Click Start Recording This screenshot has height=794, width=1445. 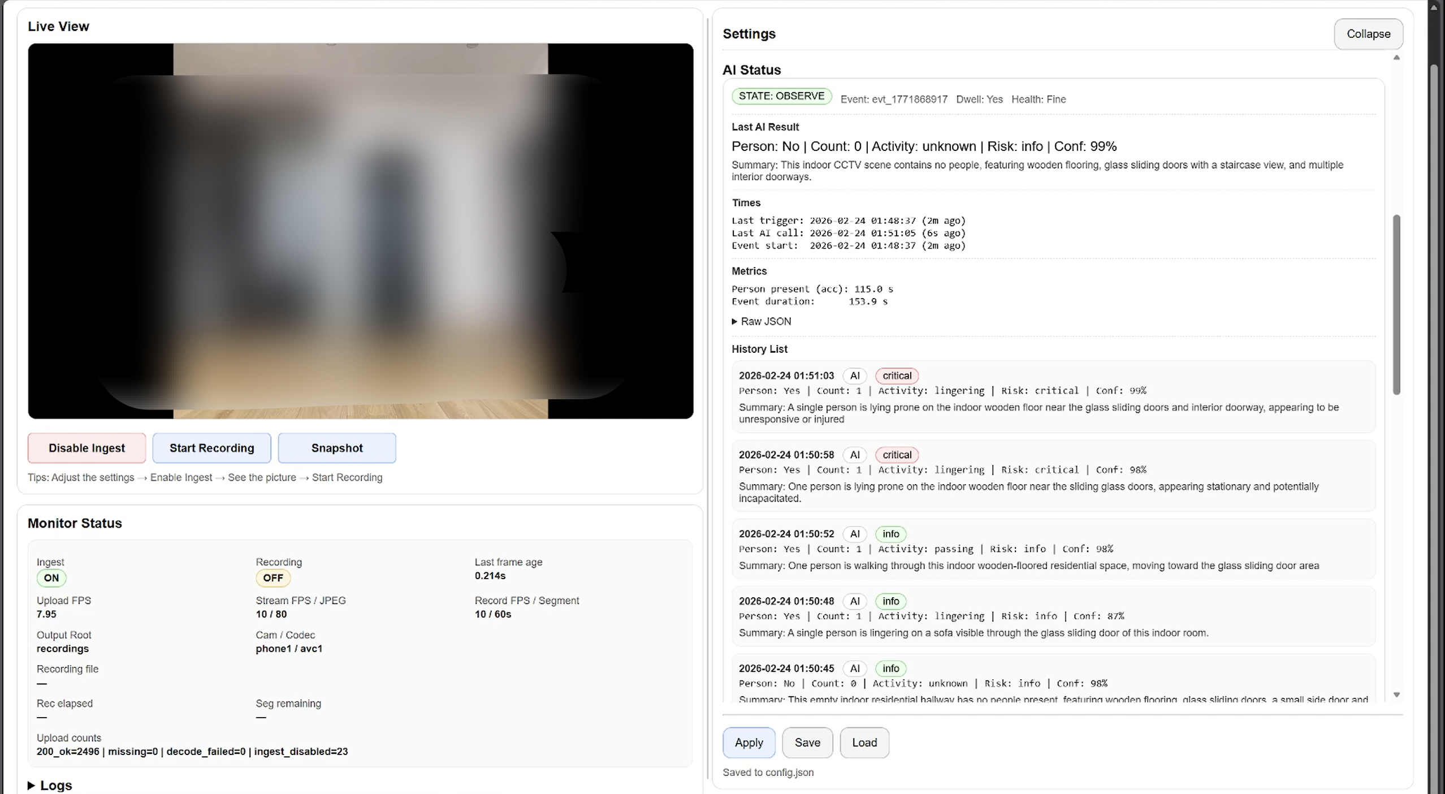click(211, 448)
